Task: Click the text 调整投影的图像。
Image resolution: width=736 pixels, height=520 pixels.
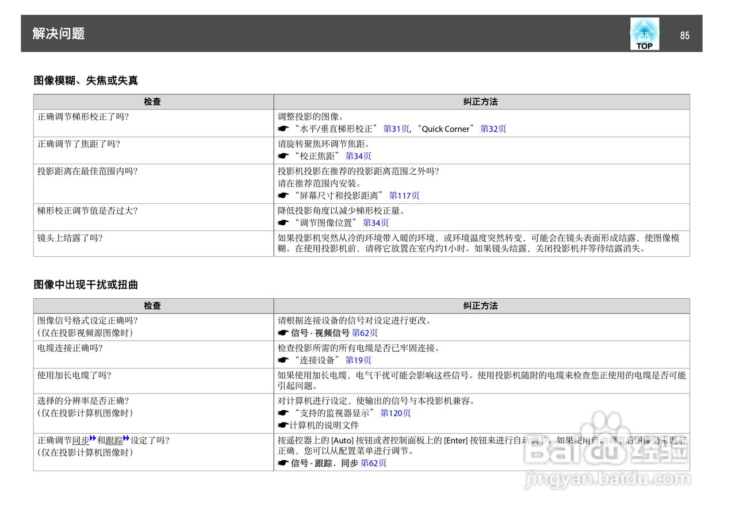Action: pyautogui.click(x=311, y=117)
